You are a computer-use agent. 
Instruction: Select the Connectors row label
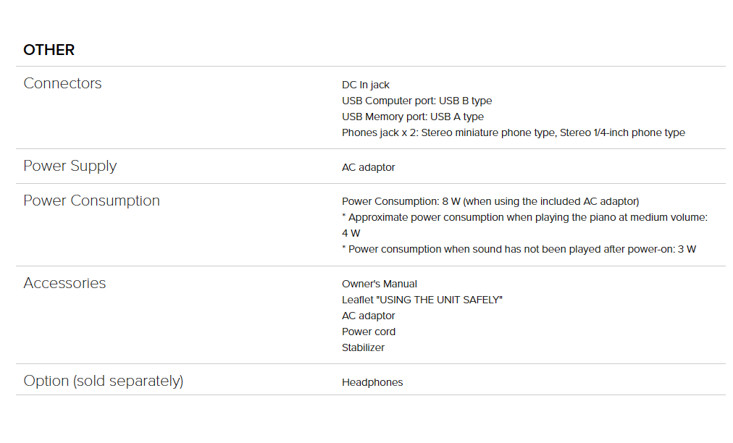tap(62, 83)
